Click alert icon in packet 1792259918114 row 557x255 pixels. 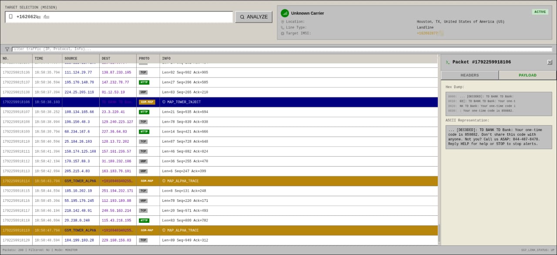[x=164, y=181]
